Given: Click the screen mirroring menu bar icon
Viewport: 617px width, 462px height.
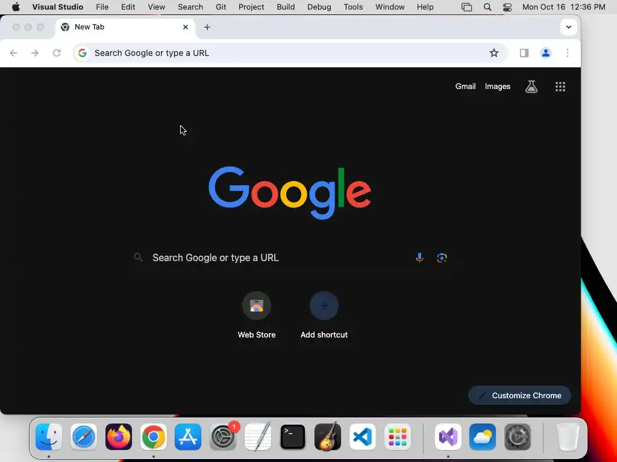Looking at the screenshot, I should [x=467, y=7].
